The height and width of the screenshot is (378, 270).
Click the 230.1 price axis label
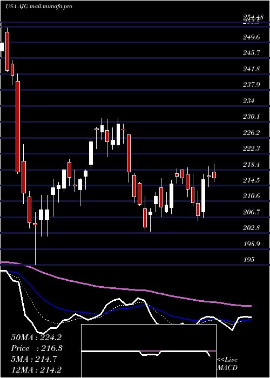(252, 117)
